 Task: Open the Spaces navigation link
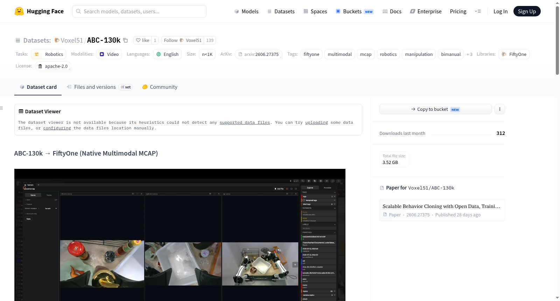(315, 12)
